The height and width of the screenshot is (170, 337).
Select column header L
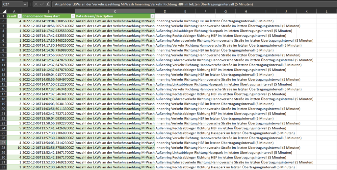326,11
